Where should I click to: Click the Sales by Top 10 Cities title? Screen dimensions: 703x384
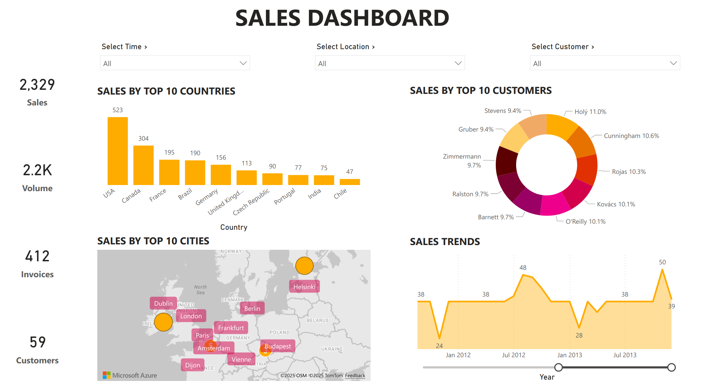point(153,241)
